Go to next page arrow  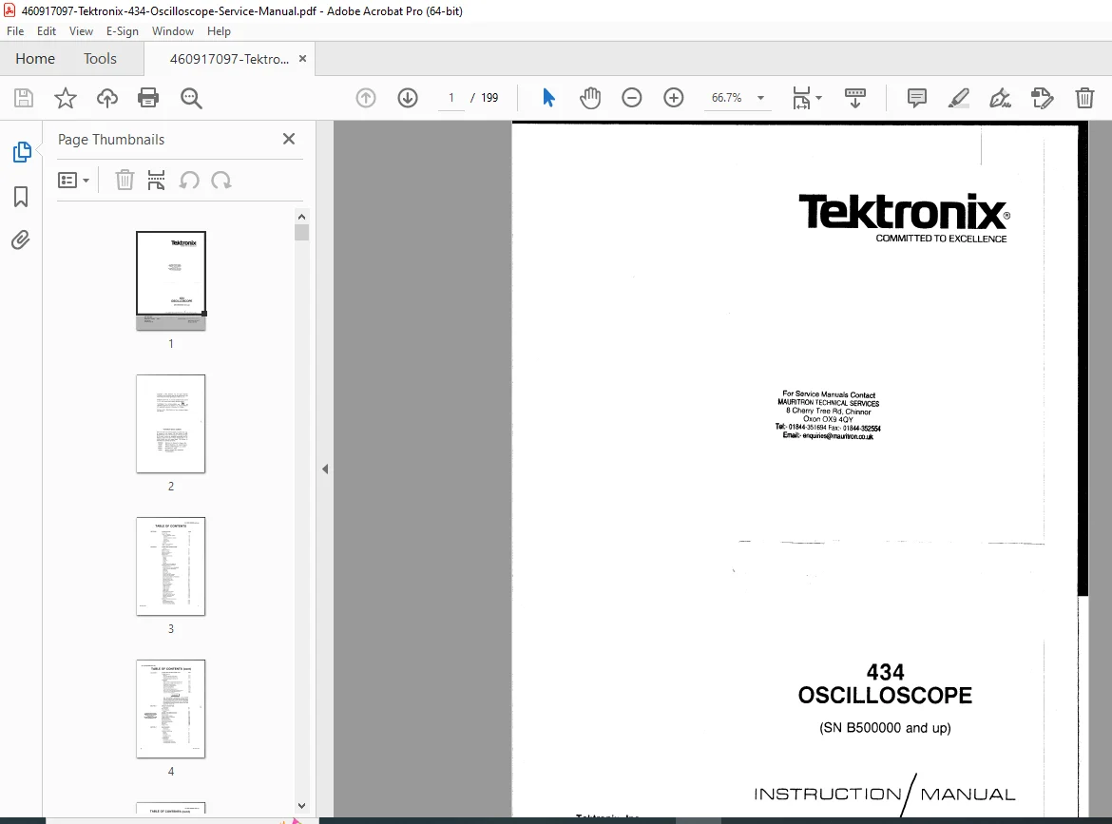(408, 98)
